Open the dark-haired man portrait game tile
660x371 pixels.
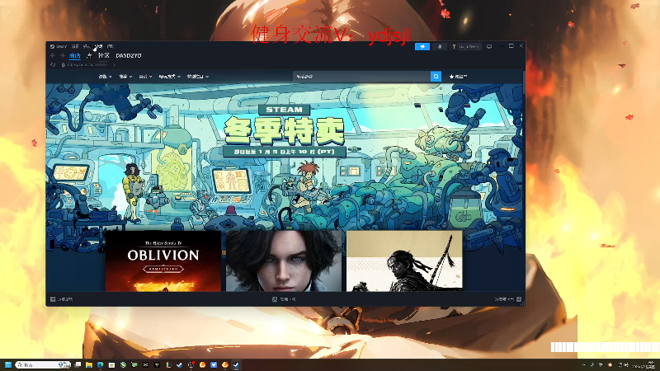(x=284, y=261)
